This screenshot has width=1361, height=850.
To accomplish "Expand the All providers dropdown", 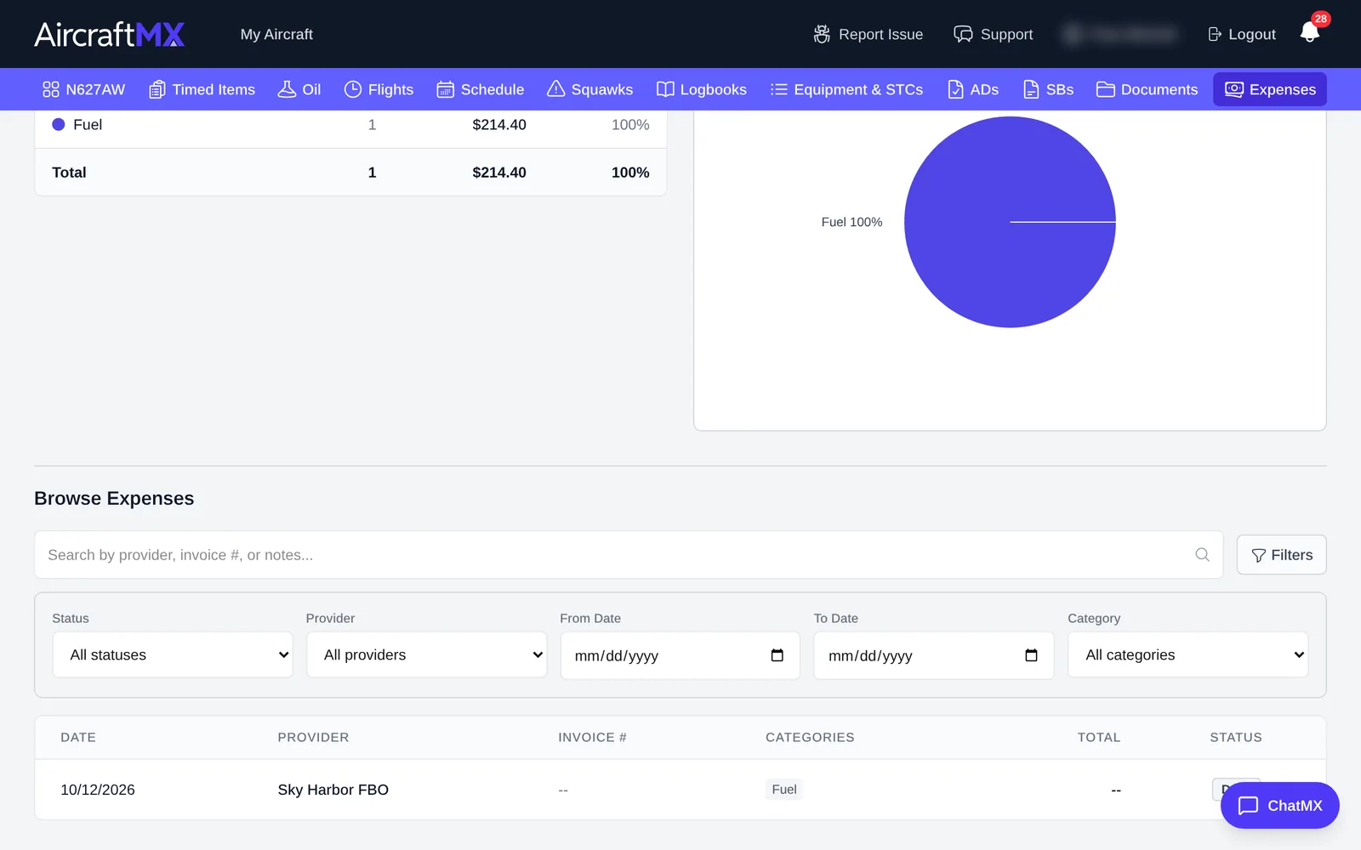I will [426, 654].
